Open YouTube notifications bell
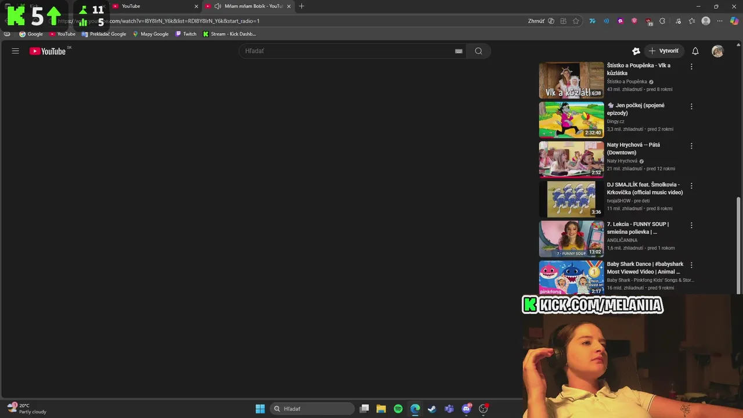Screen dimensions: 743x418 (x=695, y=51)
